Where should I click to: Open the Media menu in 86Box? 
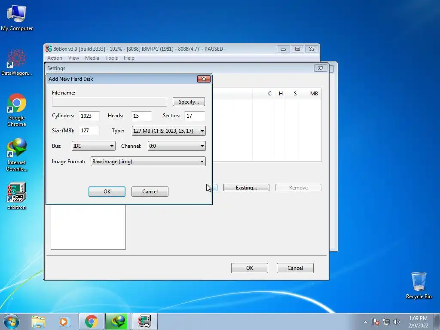coord(92,58)
